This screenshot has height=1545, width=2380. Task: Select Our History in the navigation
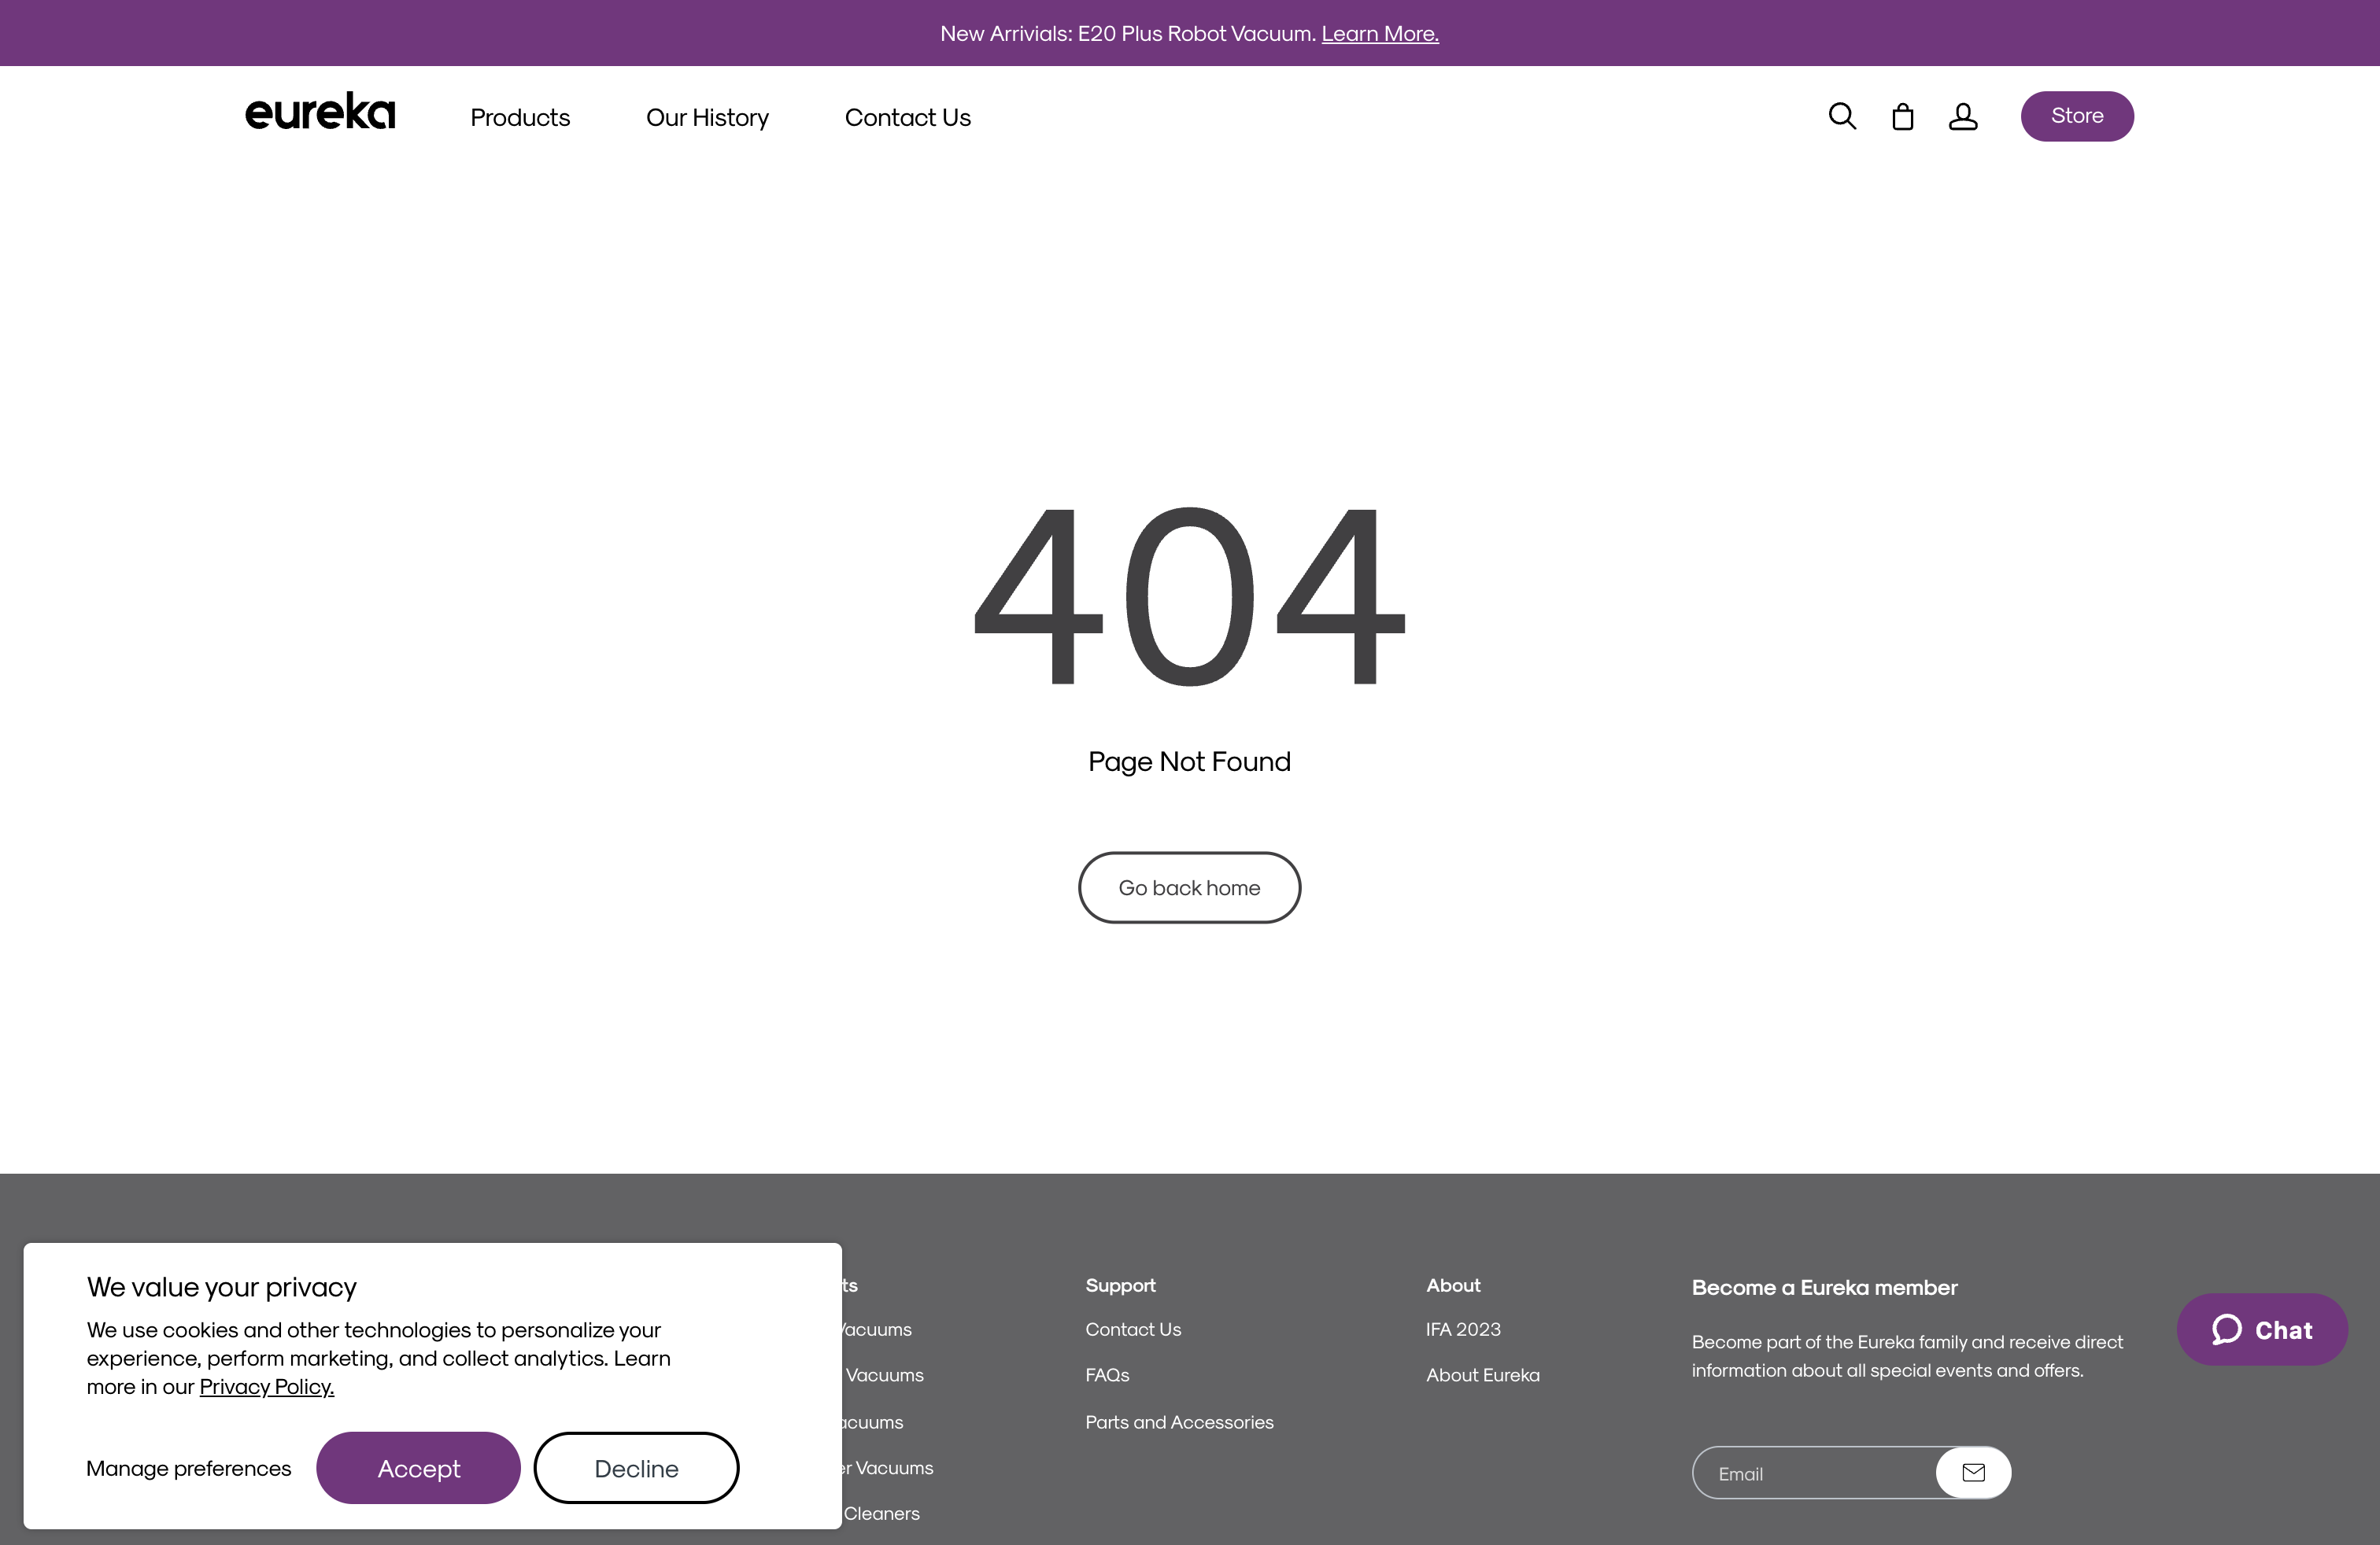click(707, 117)
